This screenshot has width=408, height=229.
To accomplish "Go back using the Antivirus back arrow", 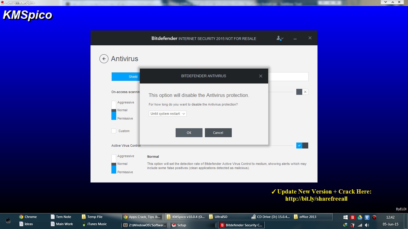I will tap(104, 59).
